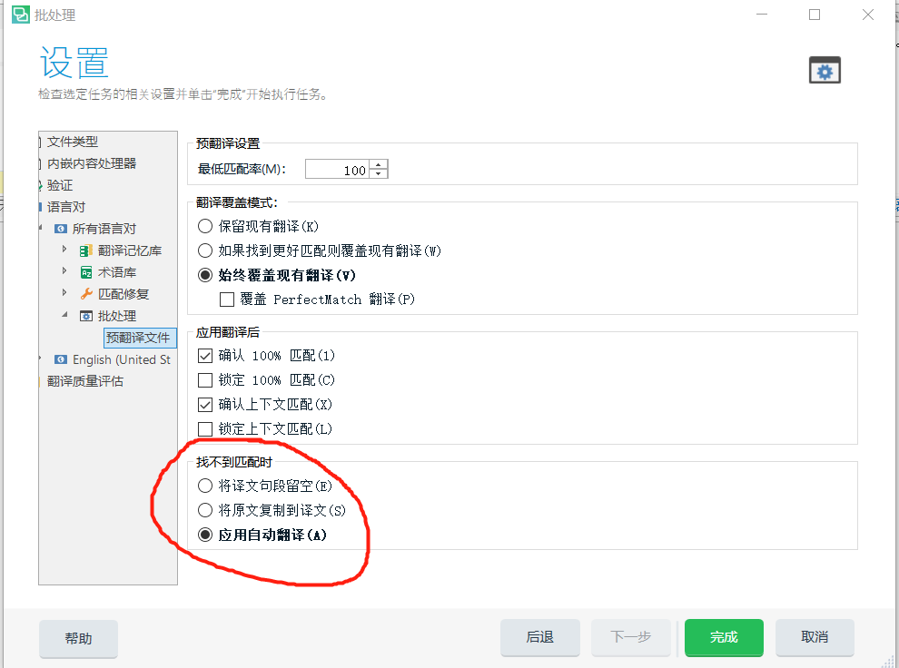
Task: Select 验证 in settings tree
Action: pyautogui.click(x=60, y=185)
